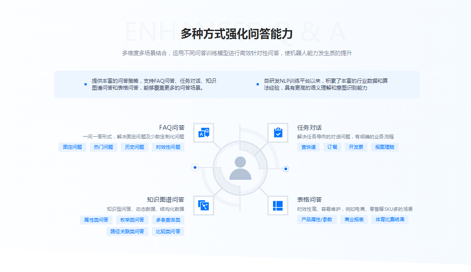
Task: Click the 知识图谱问答 graph icon
Action: pyautogui.click(x=204, y=205)
